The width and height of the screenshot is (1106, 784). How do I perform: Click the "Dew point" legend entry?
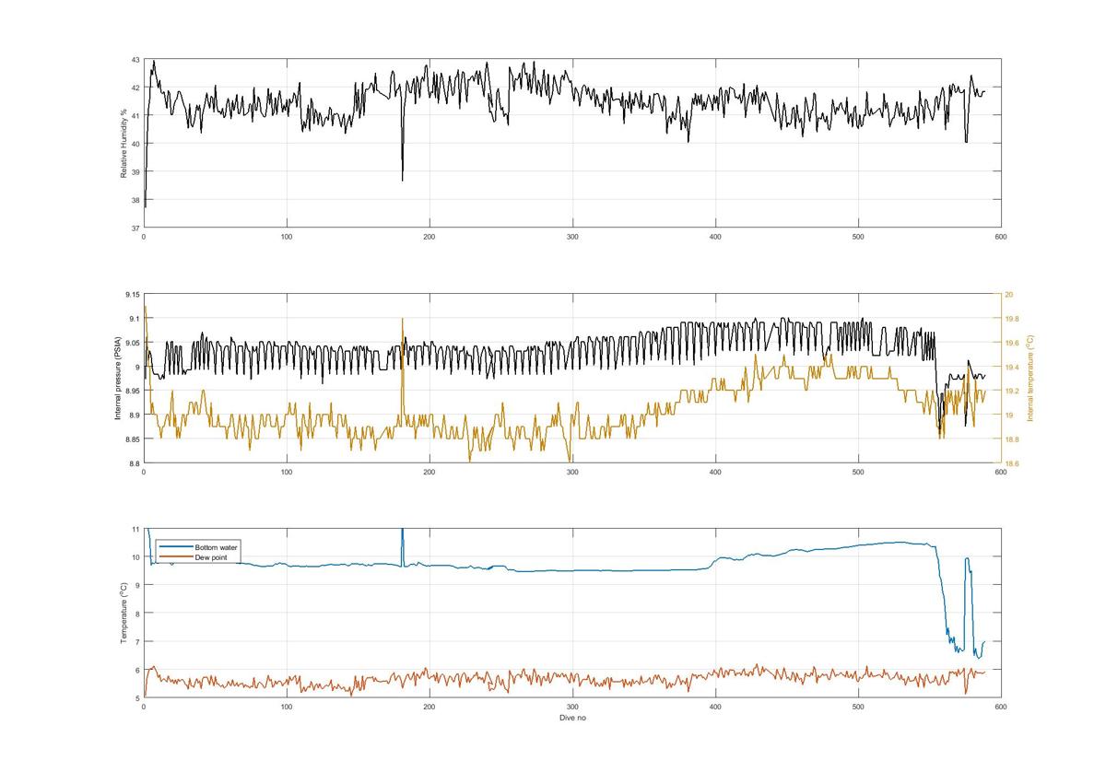coord(210,556)
